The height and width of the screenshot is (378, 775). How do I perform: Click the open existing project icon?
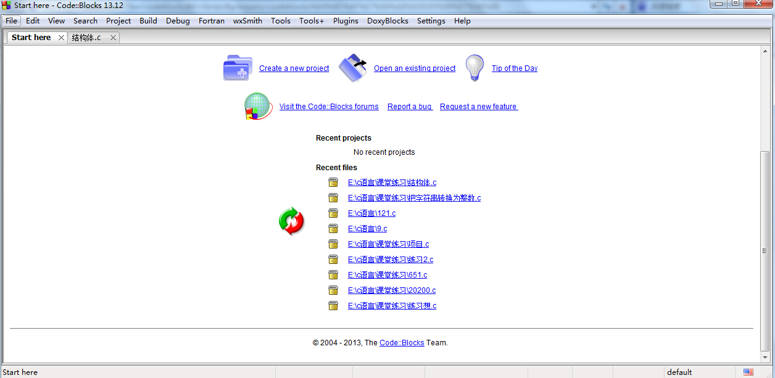click(353, 68)
